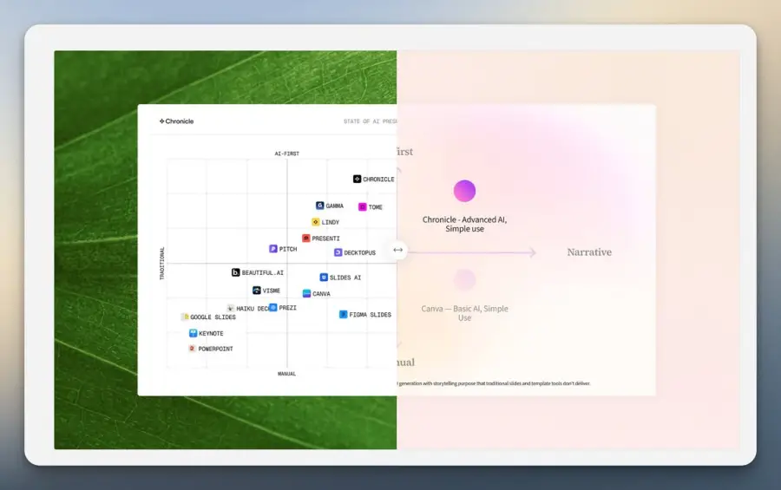Image resolution: width=781 pixels, height=490 pixels.
Task: Click "Canva — Basic AI, Simple Use" caption
Action: coord(465,313)
